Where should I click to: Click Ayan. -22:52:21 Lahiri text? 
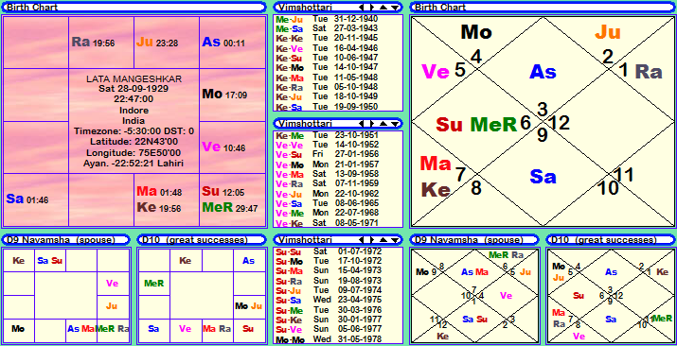click(x=134, y=164)
